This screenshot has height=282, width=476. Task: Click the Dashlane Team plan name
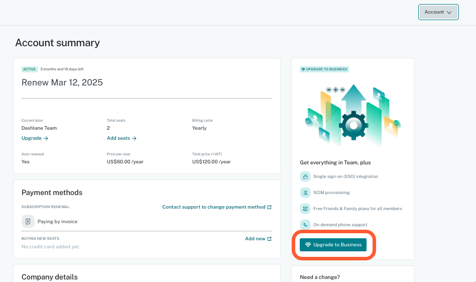point(39,128)
